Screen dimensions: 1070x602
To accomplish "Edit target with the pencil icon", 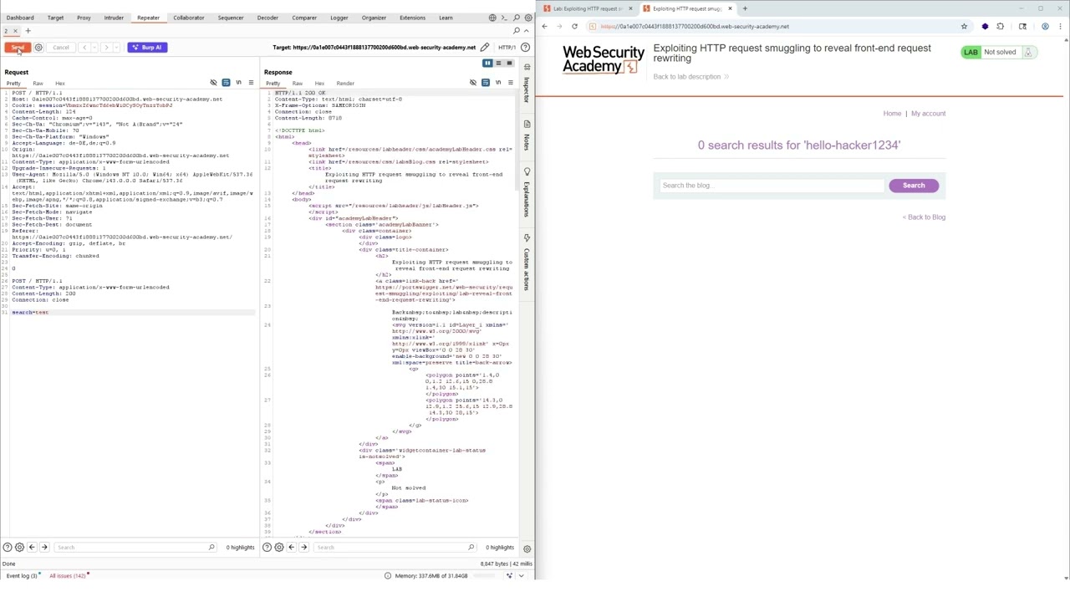I will 485,48.
